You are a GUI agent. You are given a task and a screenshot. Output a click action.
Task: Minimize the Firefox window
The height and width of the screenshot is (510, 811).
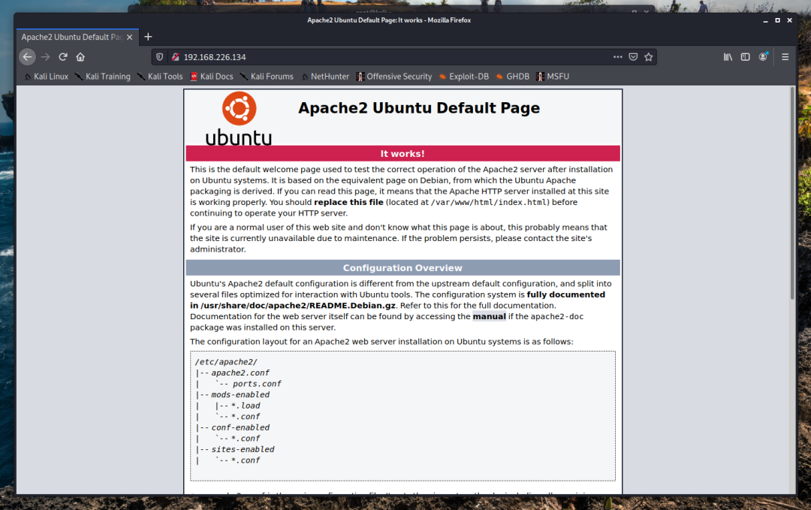click(765, 20)
